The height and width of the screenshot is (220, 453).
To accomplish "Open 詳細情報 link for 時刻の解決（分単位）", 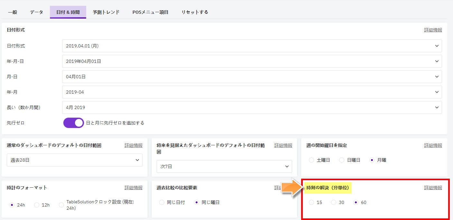I will click(433, 188).
